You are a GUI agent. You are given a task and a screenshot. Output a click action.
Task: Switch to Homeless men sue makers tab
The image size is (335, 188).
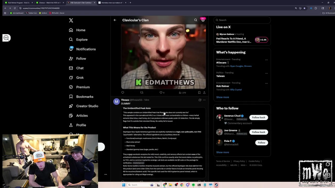pyautogui.click(x=112, y=3)
